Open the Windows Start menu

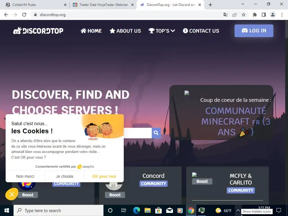(7, 210)
